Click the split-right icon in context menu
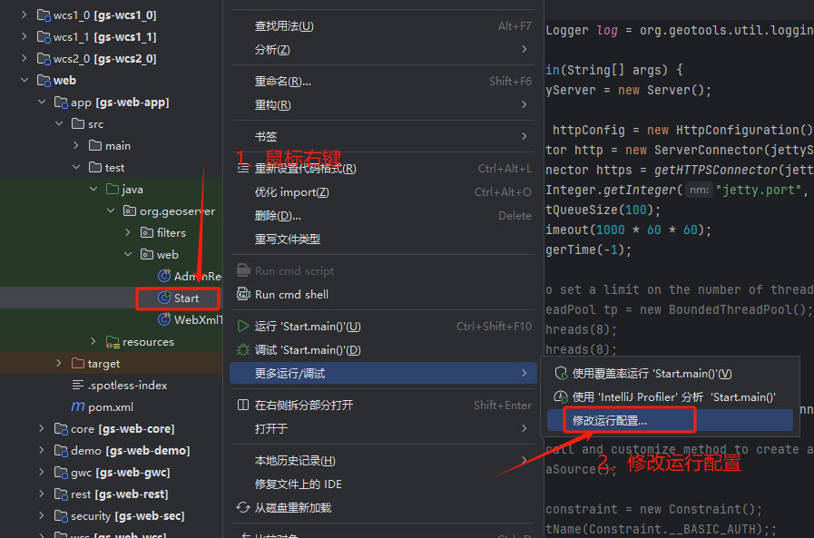 243,405
